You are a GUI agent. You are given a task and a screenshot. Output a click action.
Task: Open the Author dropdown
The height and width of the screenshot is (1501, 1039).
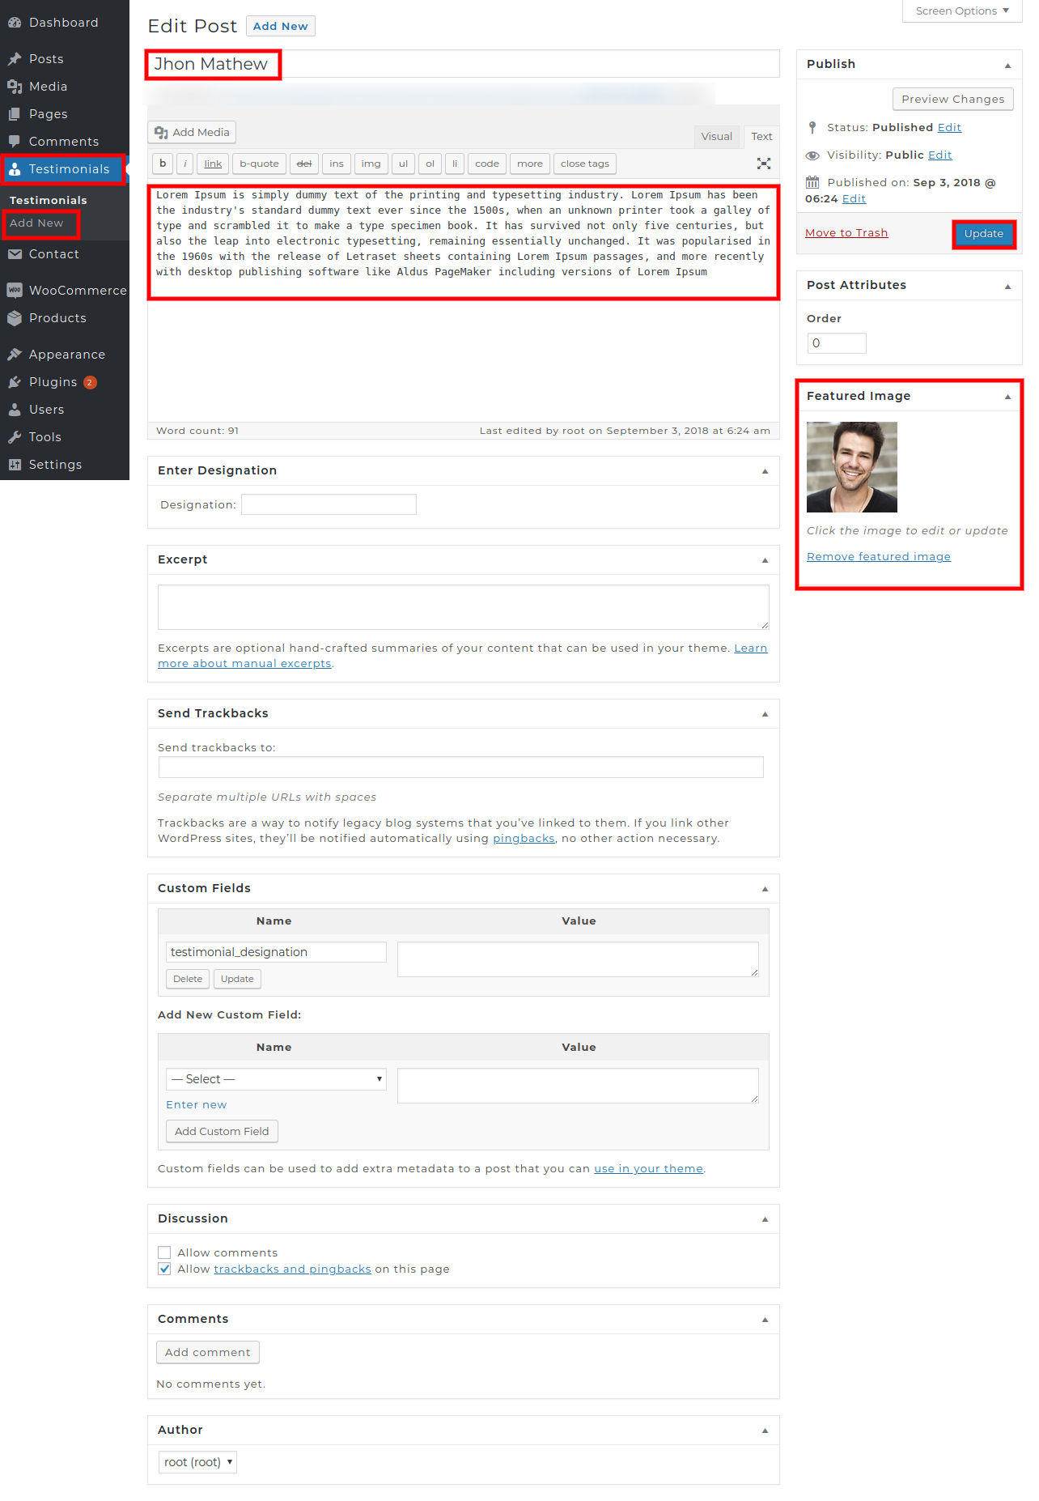[x=198, y=1462]
